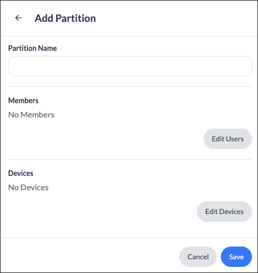The height and width of the screenshot is (273, 258).
Task: Select the Devices section heading
Action: 21,173
